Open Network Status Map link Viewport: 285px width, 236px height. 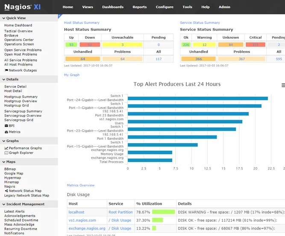tap(23, 191)
